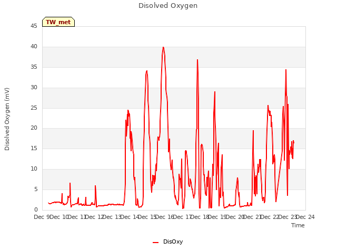Click the y-axis tick value 25
Screen dimensions: 337x252
pyautogui.click(x=34, y=108)
